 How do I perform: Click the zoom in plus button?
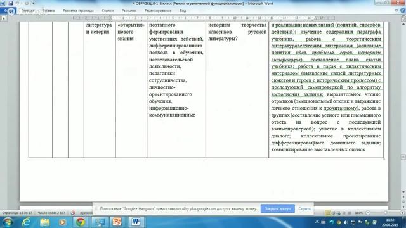[x=403, y=213]
